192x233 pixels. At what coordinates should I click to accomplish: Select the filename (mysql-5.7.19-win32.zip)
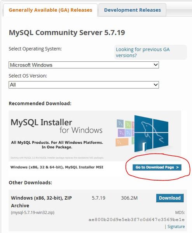[x=33, y=212]
